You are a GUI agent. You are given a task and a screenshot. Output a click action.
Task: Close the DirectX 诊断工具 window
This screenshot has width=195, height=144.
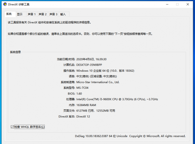pyautogui.click(x=188, y=4)
